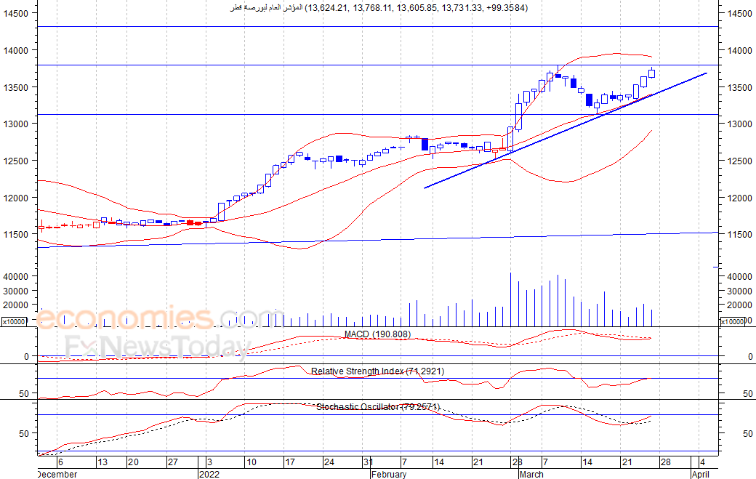This screenshot has width=756, height=479.
Task: Select the February month label on the time axis
Action: 389,474
